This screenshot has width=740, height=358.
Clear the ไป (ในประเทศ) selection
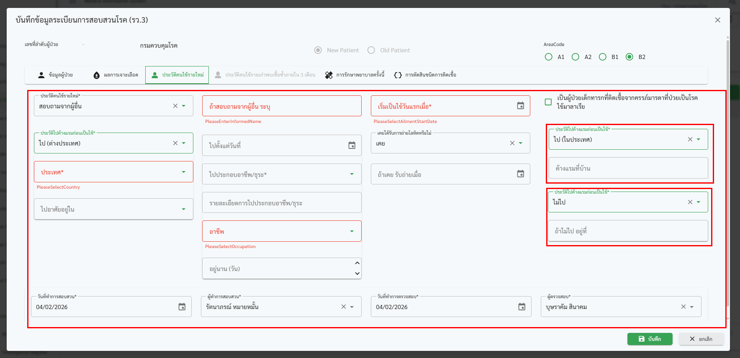tap(690, 140)
